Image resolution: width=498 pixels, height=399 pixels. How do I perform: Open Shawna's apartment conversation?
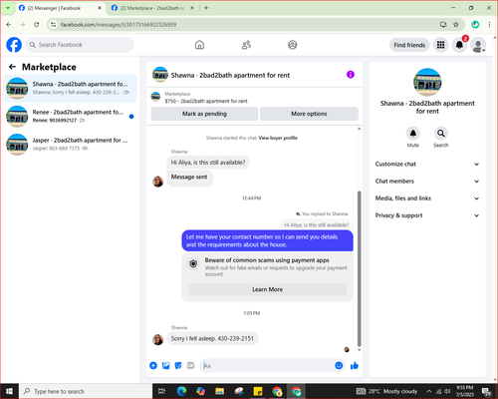(x=70, y=88)
